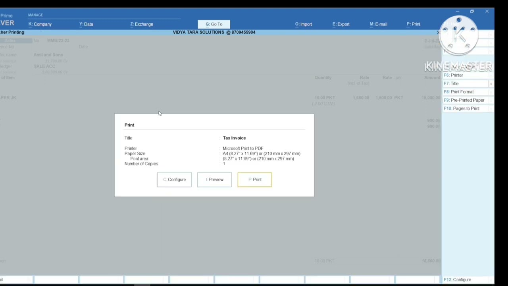Click the Amit and Sons party name

click(x=48, y=55)
